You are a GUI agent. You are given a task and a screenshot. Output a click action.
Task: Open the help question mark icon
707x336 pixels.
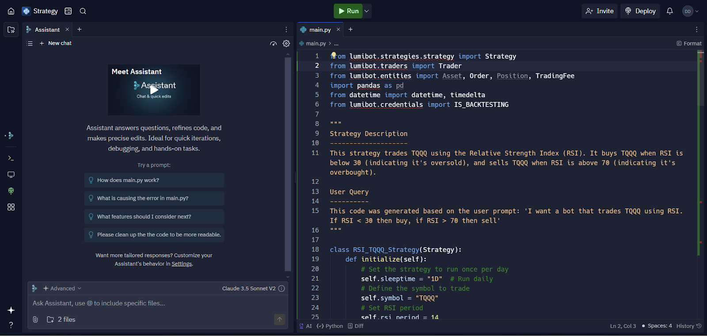[x=11, y=325]
